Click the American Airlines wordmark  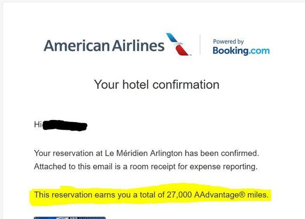pos(104,46)
